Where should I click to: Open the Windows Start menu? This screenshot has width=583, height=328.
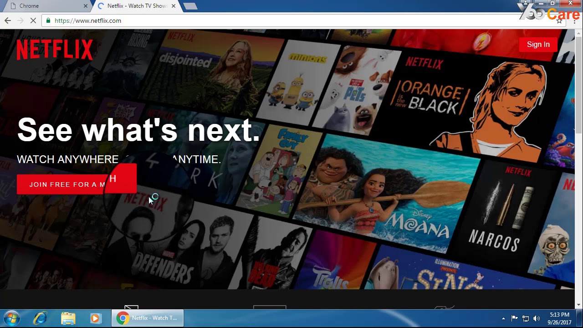coord(11,318)
